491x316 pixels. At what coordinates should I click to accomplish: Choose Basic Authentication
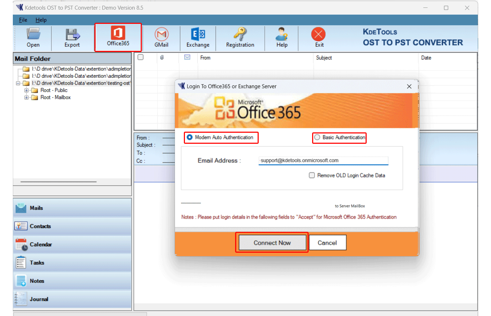(x=317, y=138)
